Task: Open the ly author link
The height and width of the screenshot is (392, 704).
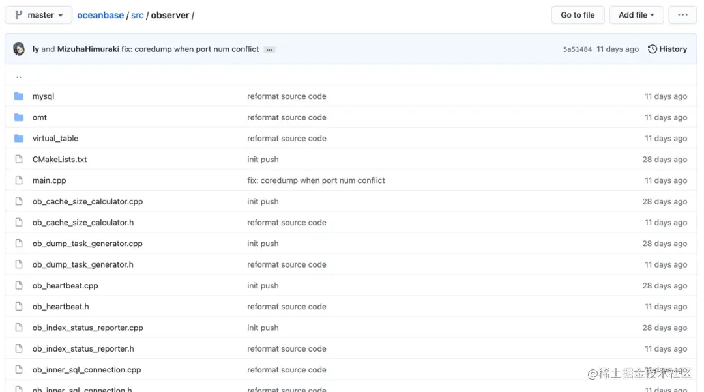Action: [35, 49]
